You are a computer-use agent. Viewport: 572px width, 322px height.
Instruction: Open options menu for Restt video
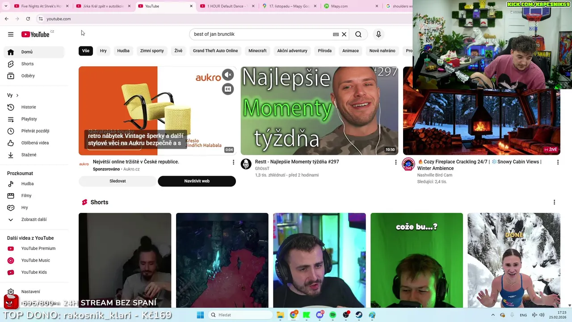(x=395, y=162)
